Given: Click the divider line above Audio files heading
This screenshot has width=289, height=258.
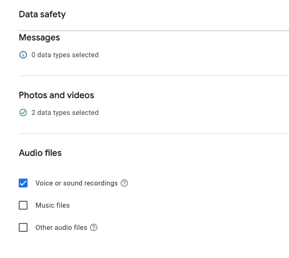Looking at the screenshot, I should [x=154, y=133].
